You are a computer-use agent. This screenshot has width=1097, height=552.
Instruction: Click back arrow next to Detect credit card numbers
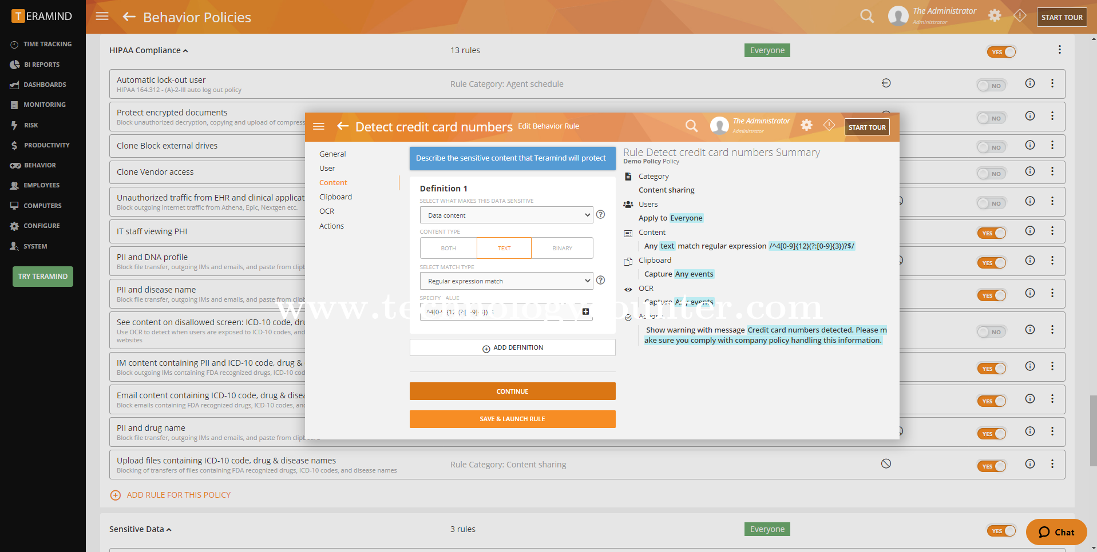343,126
